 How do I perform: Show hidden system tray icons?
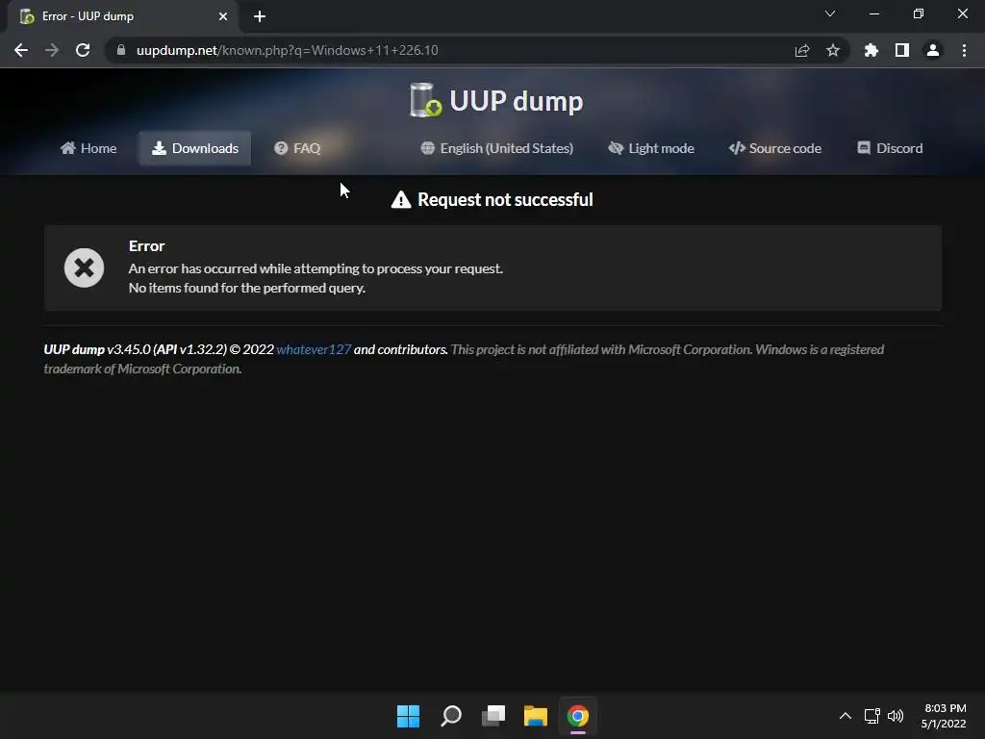pyautogui.click(x=846, y=716)
